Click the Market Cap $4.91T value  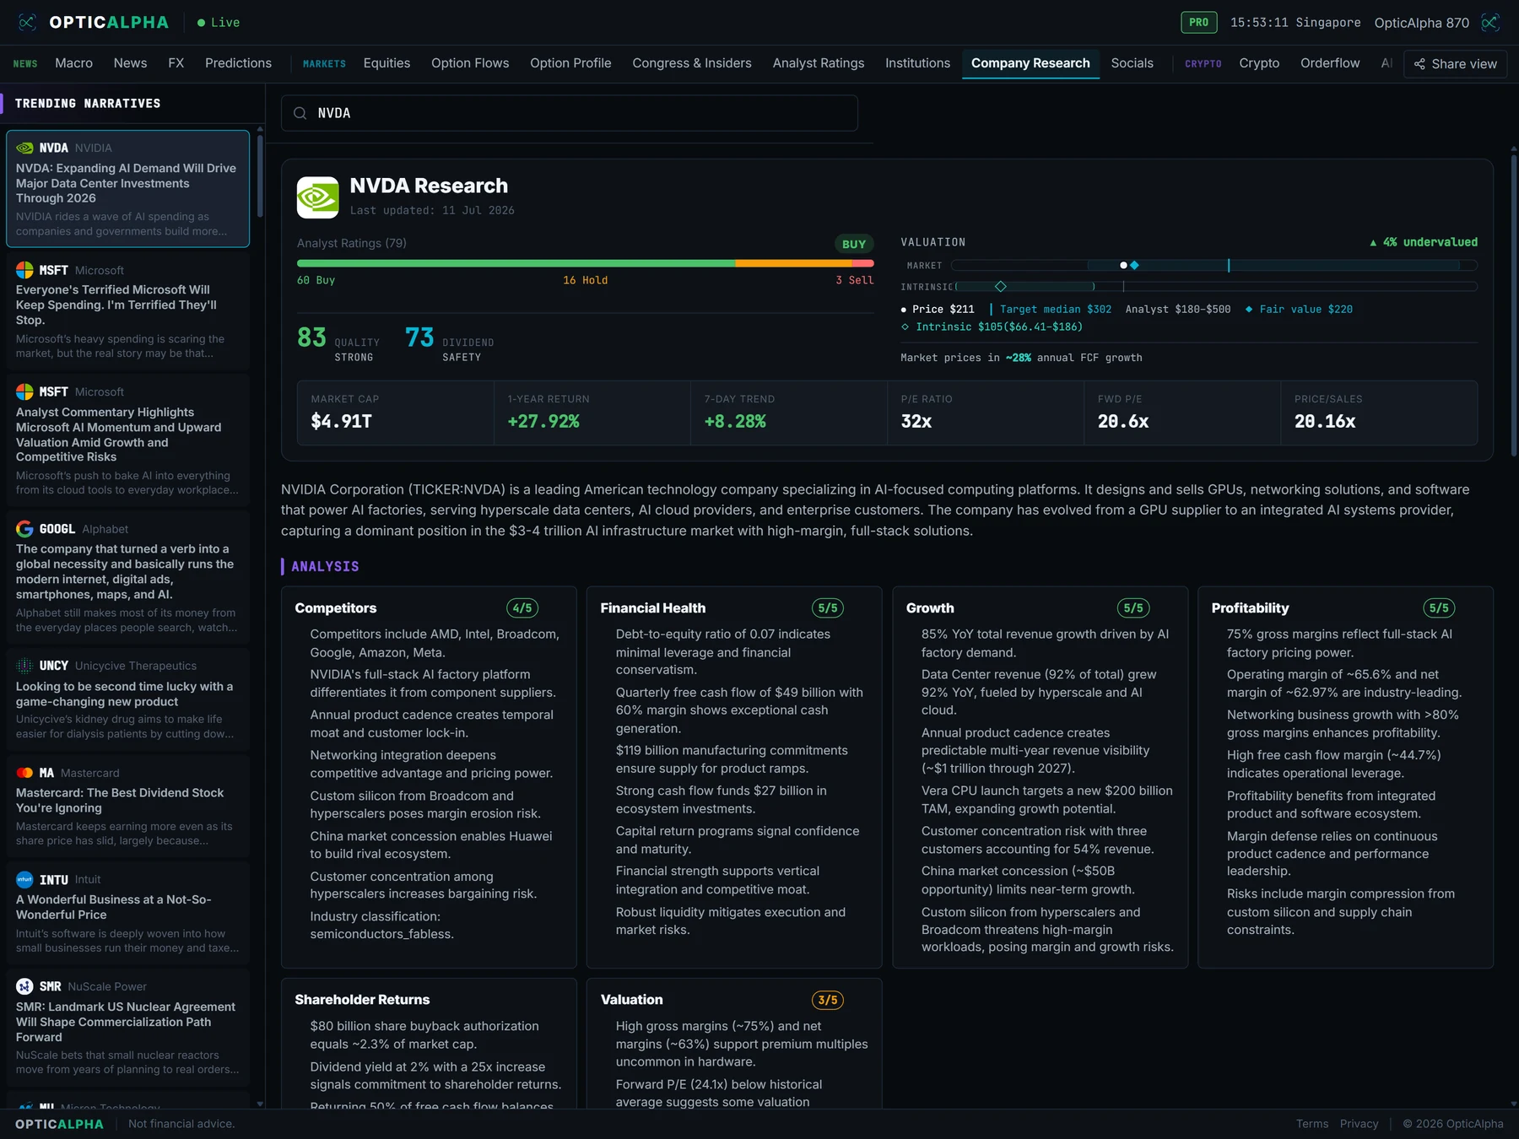point(341,421)
